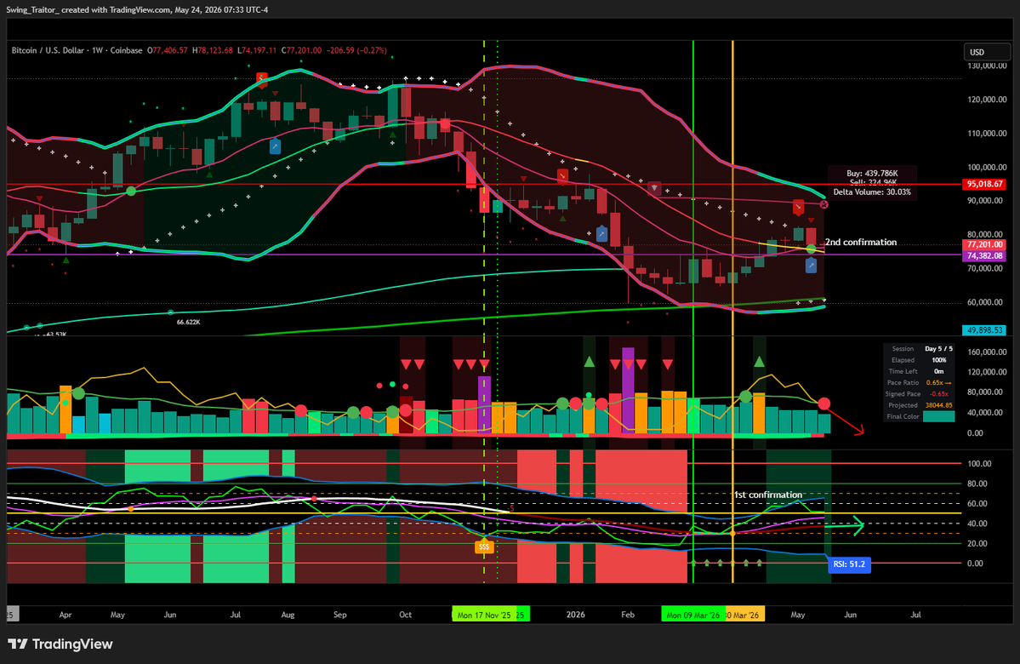Click the green up triangle above the April volume bars
This screenshot has height=664, width=1020.
(759, 361)
